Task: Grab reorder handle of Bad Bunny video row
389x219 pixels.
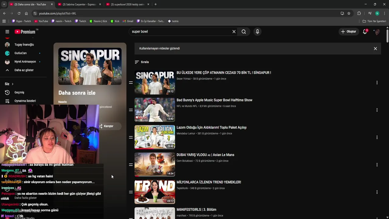Action: pos(131,110)
